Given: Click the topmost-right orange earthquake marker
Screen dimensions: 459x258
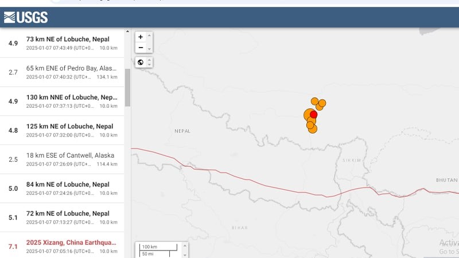Looking at the screenshot, I should click(x=322, y=103).
